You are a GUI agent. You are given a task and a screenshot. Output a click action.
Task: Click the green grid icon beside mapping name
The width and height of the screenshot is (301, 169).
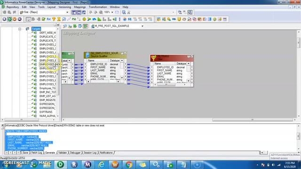[85, 26]
